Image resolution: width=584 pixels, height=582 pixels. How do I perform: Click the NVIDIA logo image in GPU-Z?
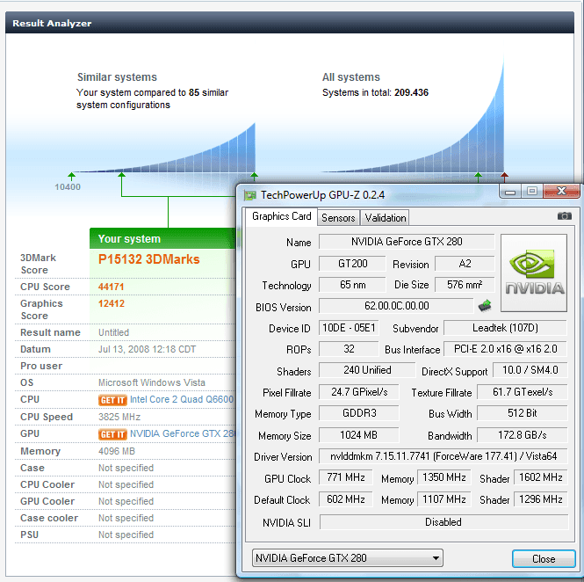(534, 273)
